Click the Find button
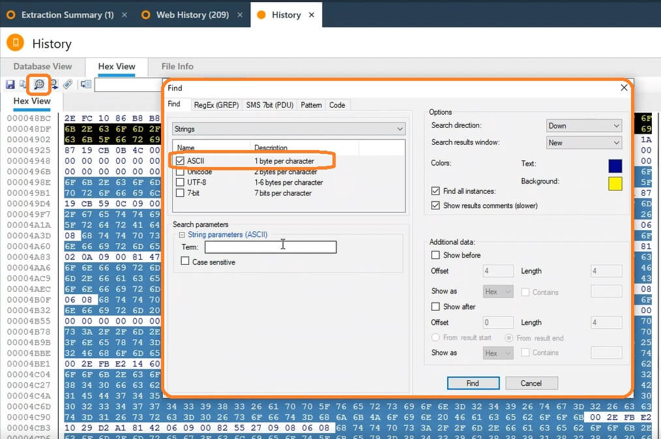The image size is (661, 439). click(473, 383)
